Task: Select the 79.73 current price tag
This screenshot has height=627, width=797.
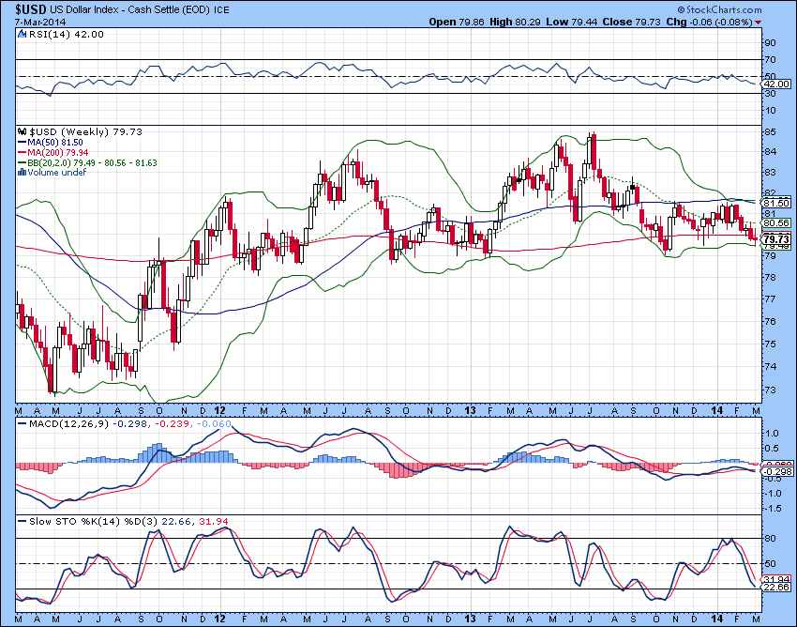Action: (776, 239)
